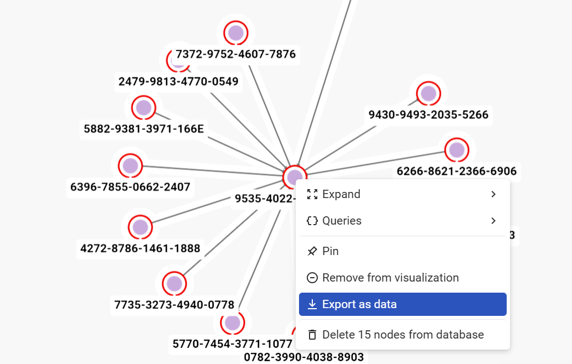Click node circle above 6396-7855-0662-2407
The height and width of the screenshot is (364, 572).
pyautogui.click(x=130, y=165)
